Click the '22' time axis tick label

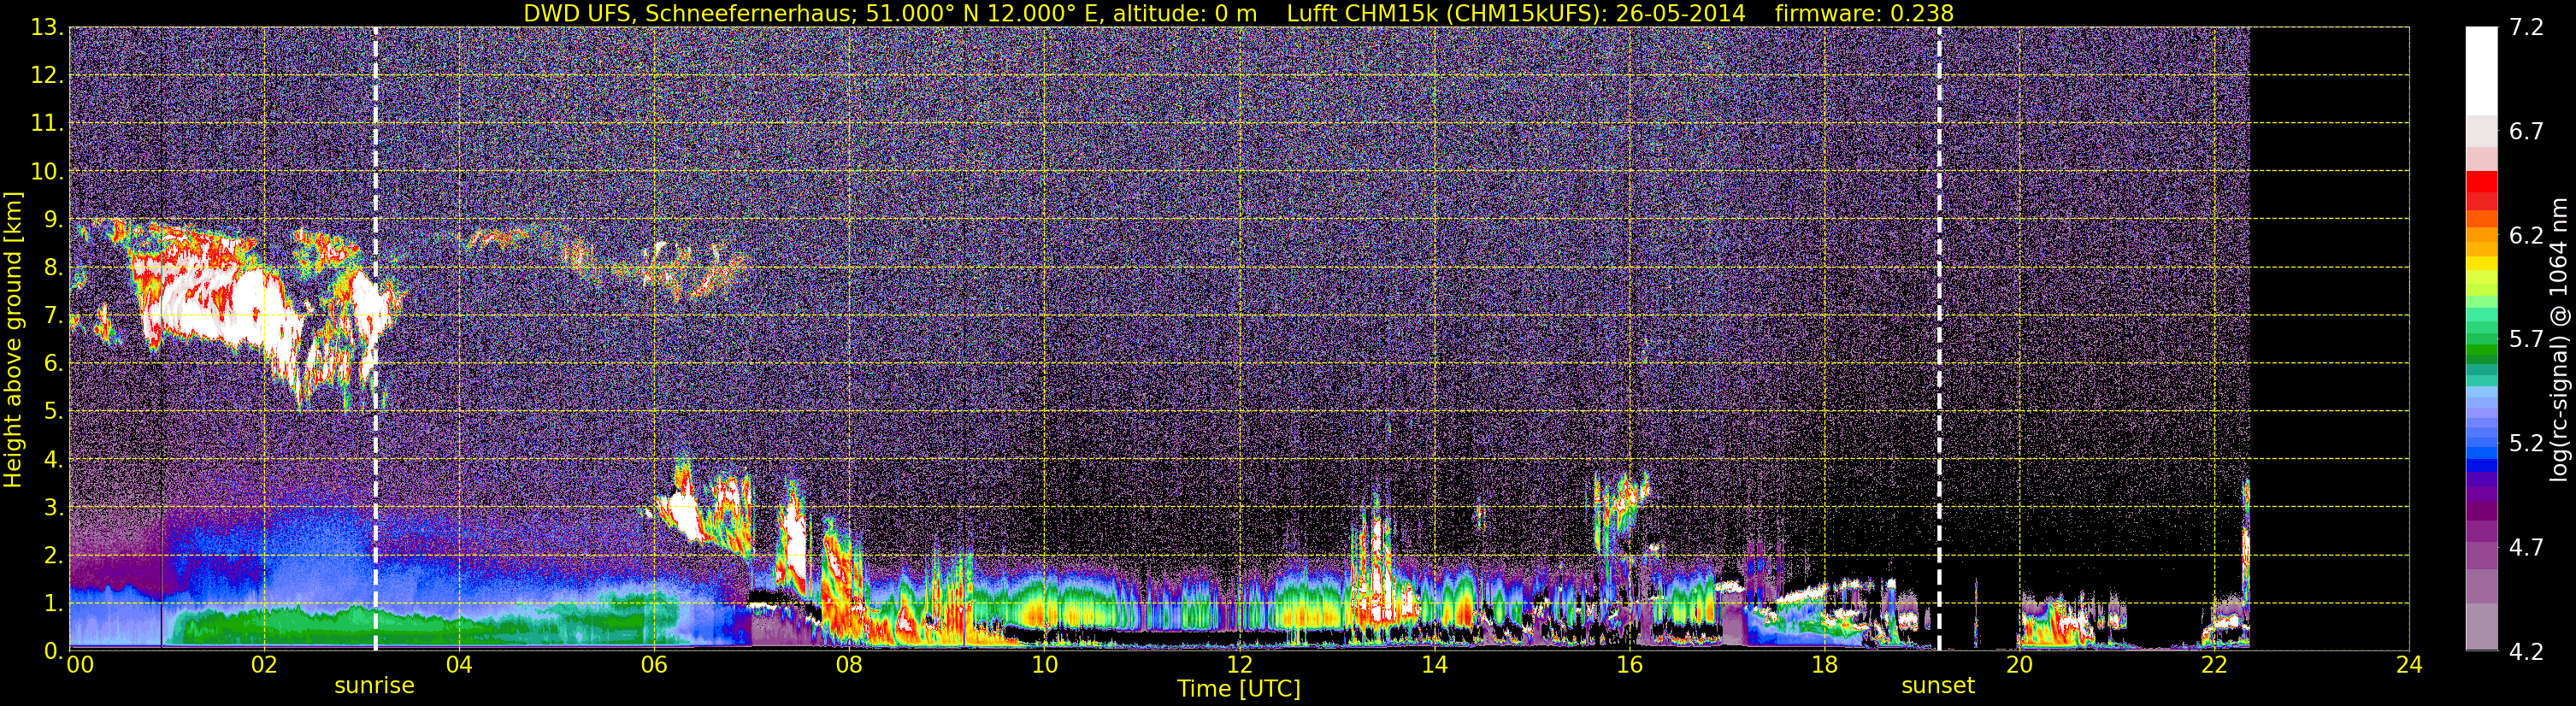coord(2214,665)
